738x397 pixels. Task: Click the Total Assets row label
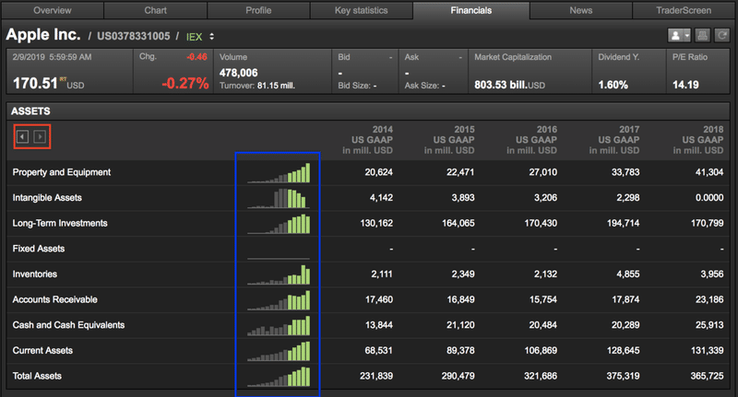pos(37,376)
